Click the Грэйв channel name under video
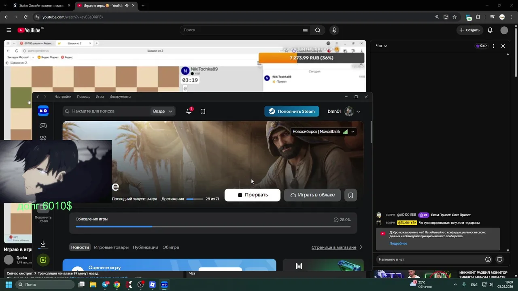Screen dimensions: 518x291 [x=22, y=257]
